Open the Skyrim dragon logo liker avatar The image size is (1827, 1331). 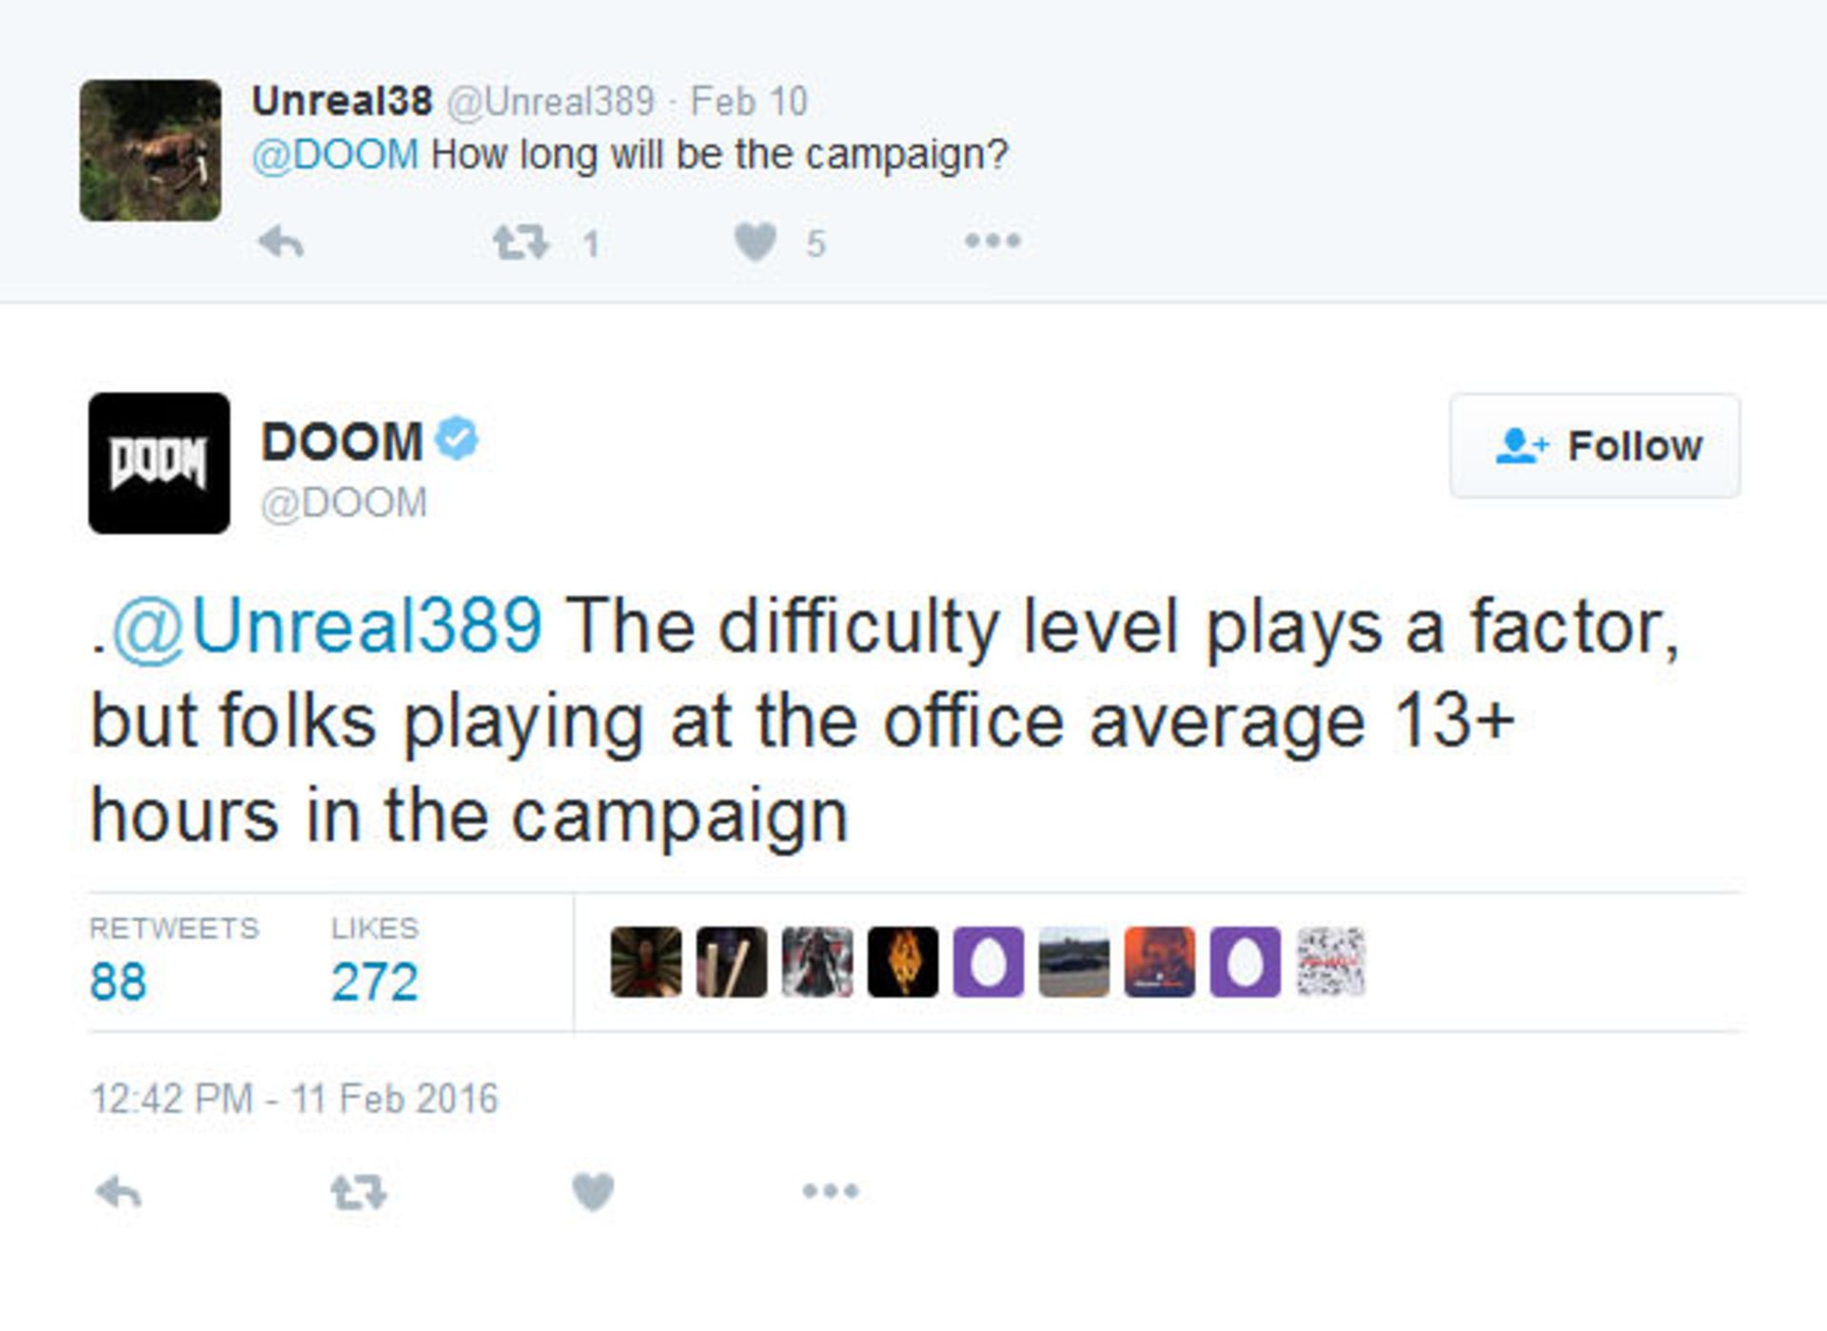point(903,962)
